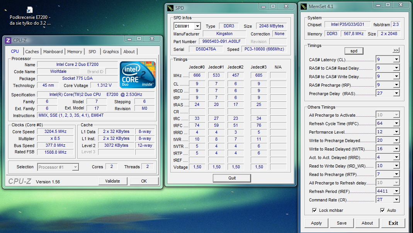This screenshot has width=413, height=233.
Task: Click the Intel Core 2 Duo logo
Action: pos(138,74)
